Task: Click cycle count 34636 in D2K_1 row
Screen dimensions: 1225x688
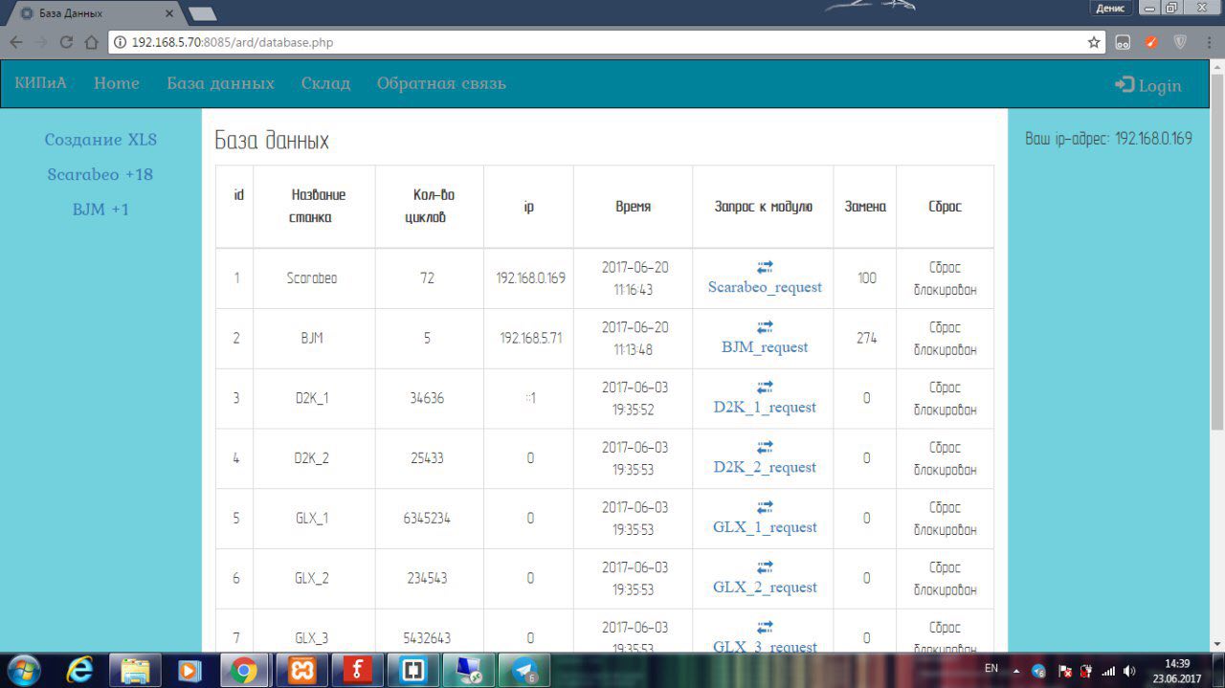Action: [x=427, y=398]
